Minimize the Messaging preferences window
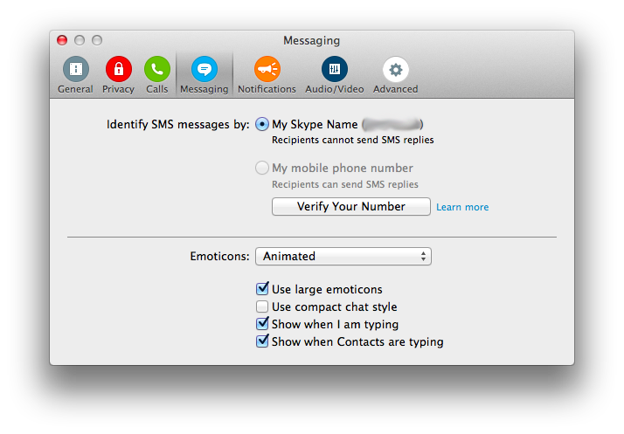The width and height of the screenshot is (624, 434). coord(80,40)
